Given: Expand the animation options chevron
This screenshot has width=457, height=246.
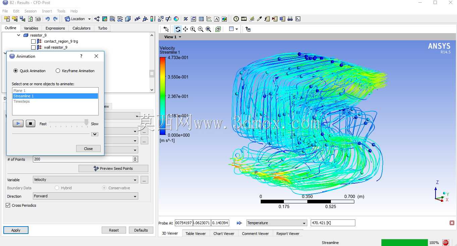Looking at the screenshot, I should [x=95, y=134].
